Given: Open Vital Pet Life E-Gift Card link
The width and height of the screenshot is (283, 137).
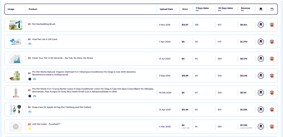Looking at the screenshot, I should 44,39.
